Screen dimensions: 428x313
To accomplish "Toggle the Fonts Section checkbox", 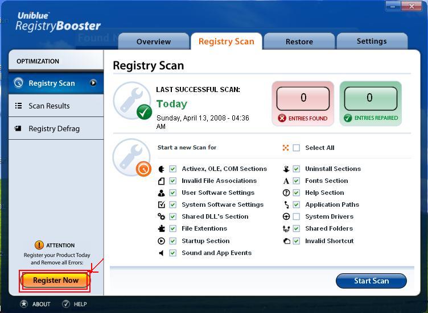I will (x=296, y=181).
